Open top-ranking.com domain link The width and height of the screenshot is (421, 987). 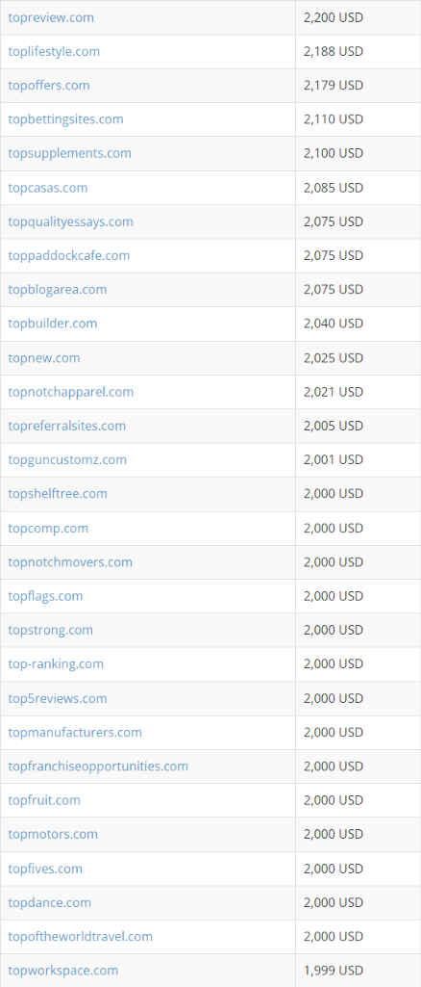pos(56,664)
